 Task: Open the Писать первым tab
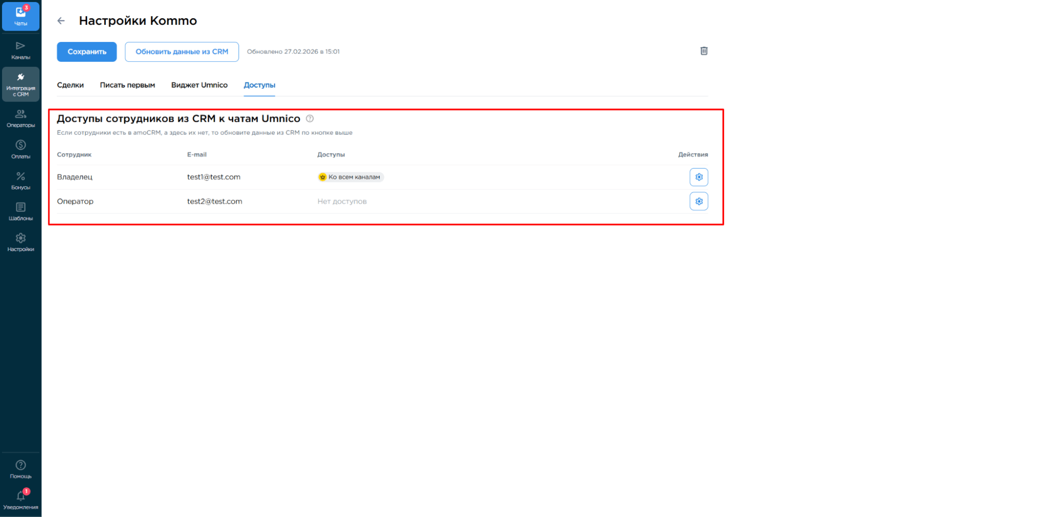tap(128, 85)
